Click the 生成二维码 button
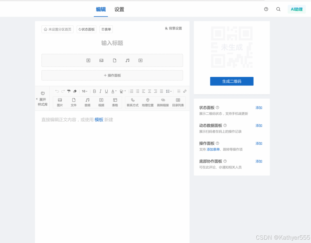 [232, 81]
